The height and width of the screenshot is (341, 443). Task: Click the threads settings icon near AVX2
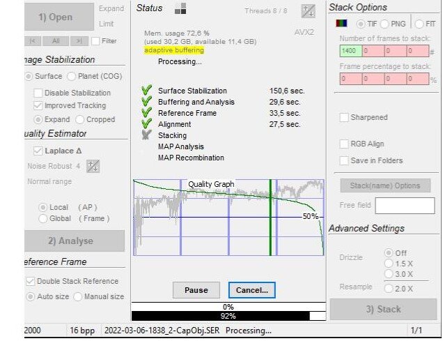[x=309, y=11]
